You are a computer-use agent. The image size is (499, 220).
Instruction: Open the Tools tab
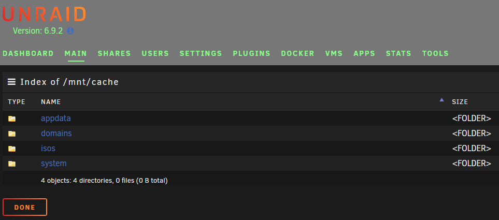(x=435, y=53)
